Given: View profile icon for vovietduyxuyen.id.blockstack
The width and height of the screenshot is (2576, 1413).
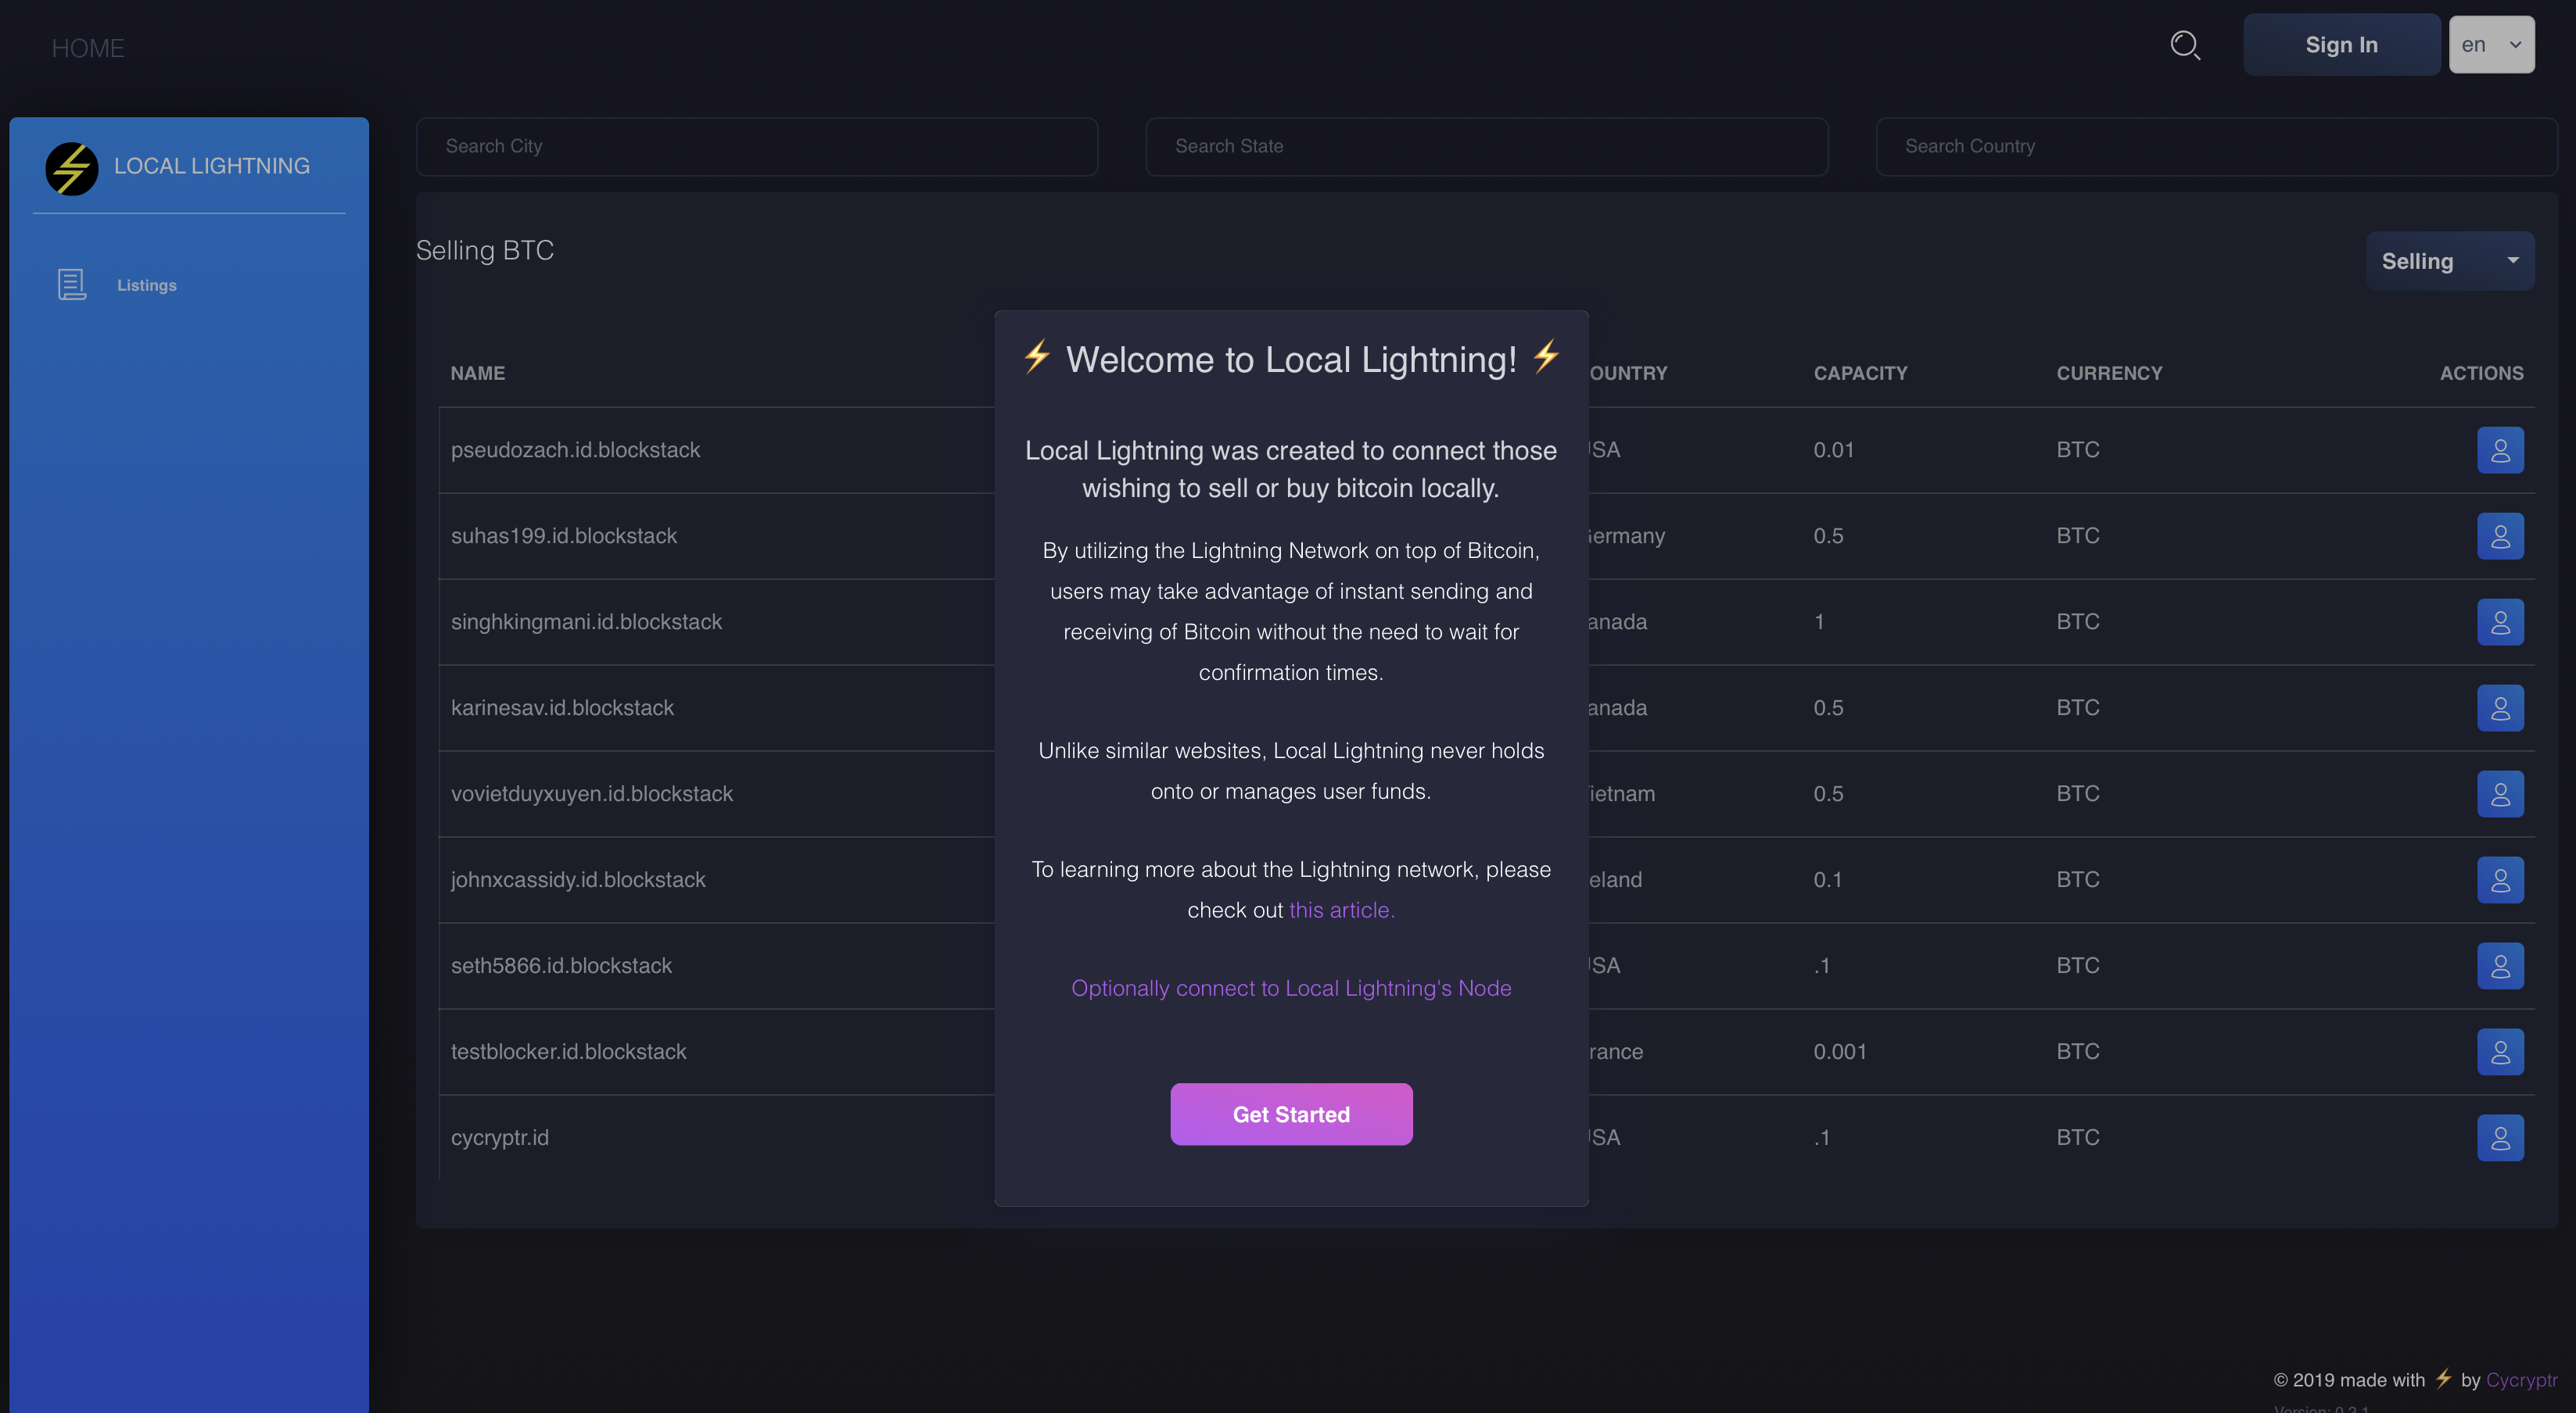Looking at the screenshot, I should [2499, 793].
